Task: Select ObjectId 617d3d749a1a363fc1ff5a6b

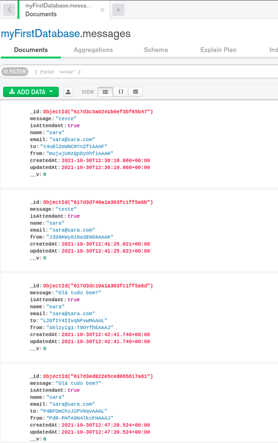Action: tap(98, 202)
